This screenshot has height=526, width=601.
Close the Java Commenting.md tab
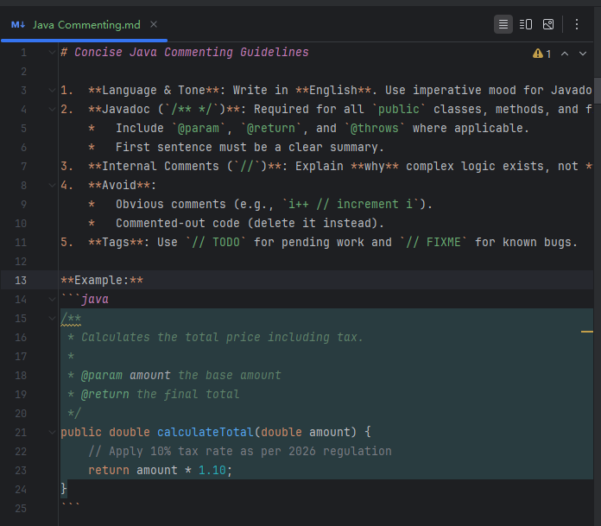154,25
